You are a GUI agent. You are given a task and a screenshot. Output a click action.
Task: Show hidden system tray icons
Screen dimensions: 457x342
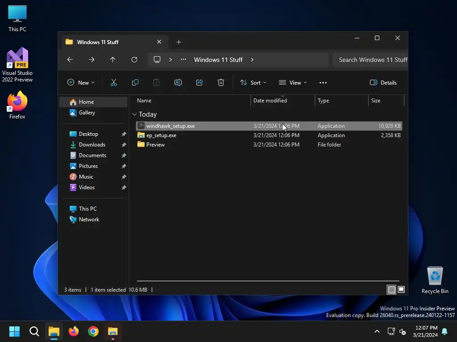(377, 331)
